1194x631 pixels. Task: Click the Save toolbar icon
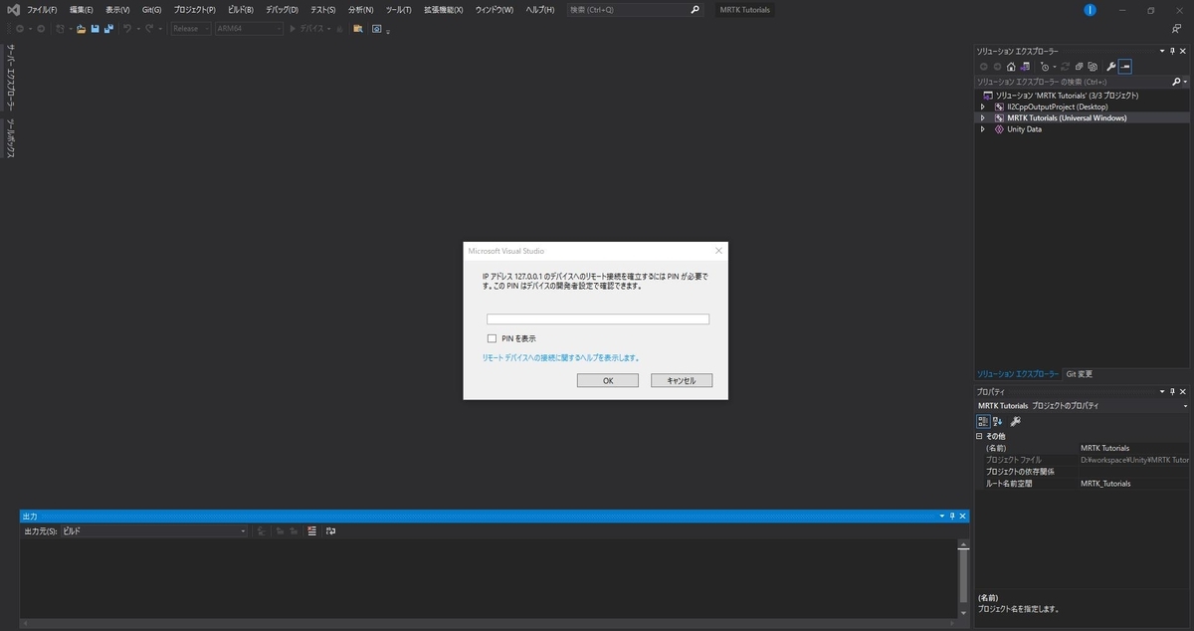click(95, 29)
